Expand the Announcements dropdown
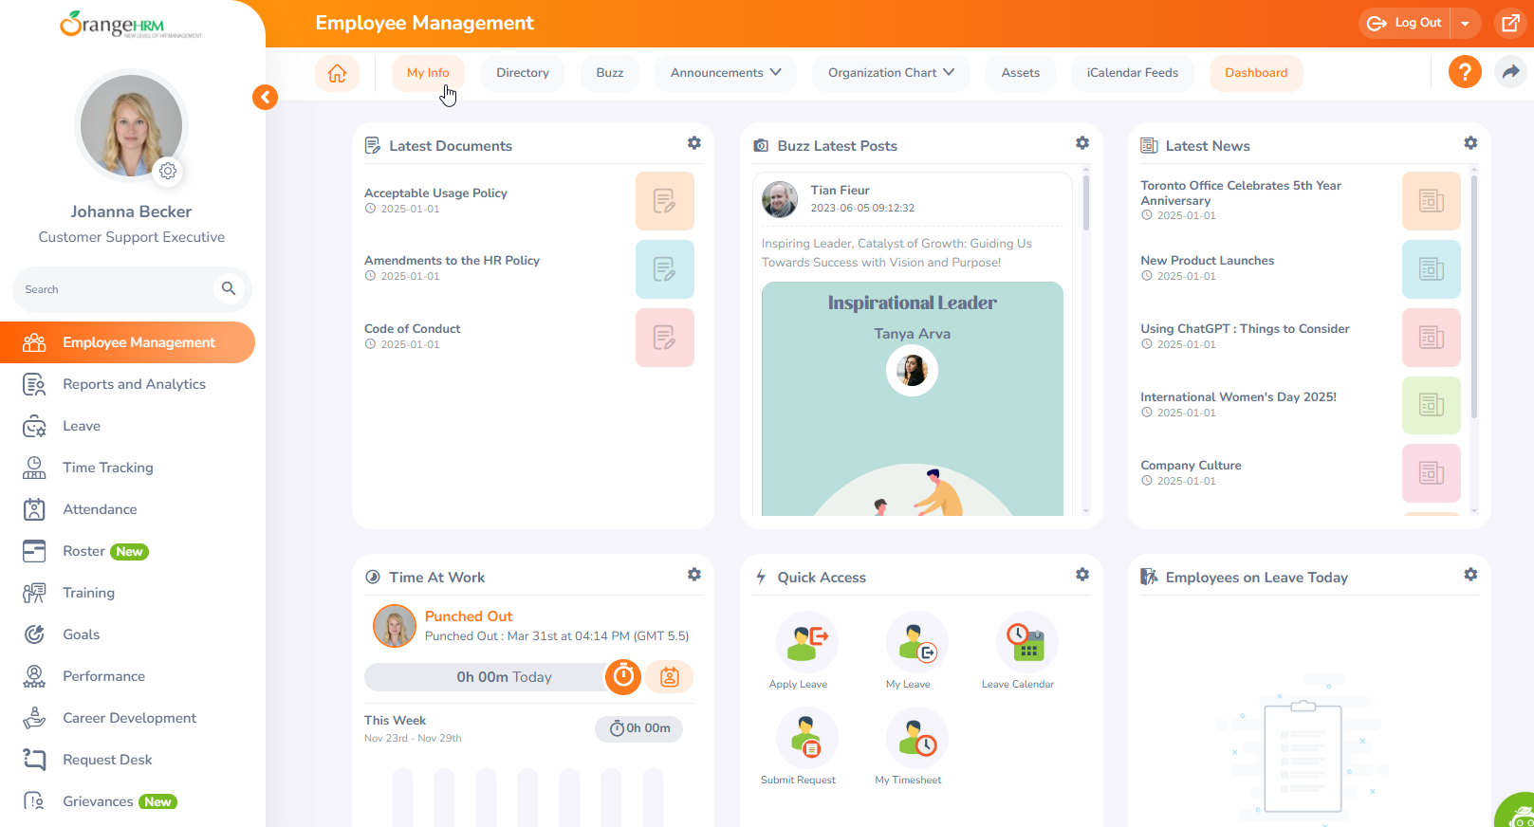1534x827 pixels. tap(726, 73)
